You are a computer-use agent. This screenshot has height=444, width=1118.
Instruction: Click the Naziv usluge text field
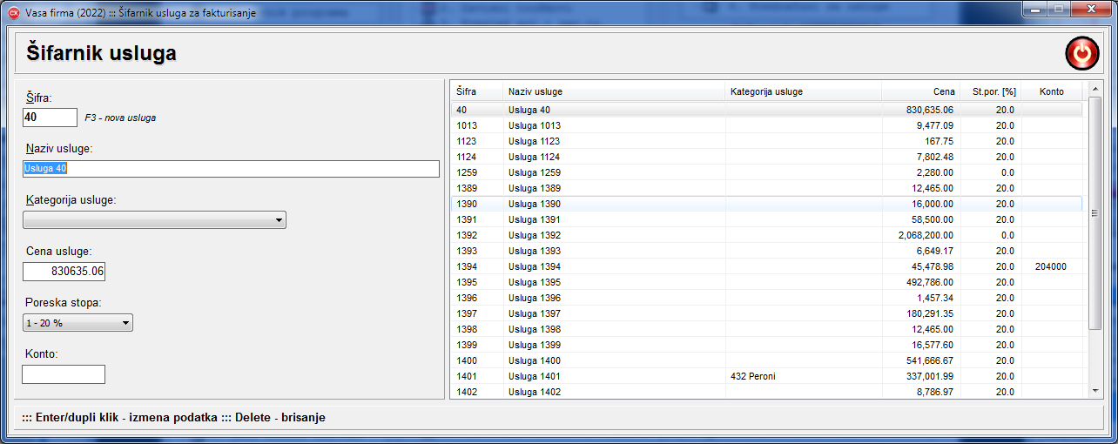click(231, 169)
